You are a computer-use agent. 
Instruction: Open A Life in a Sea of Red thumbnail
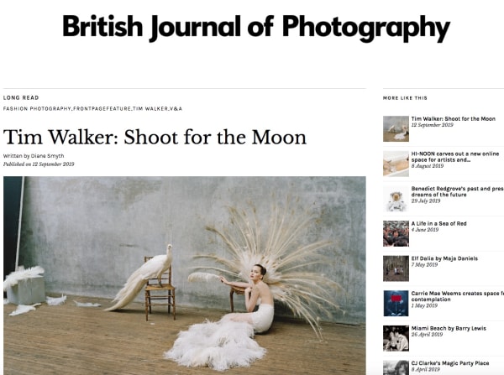point(396,234)
